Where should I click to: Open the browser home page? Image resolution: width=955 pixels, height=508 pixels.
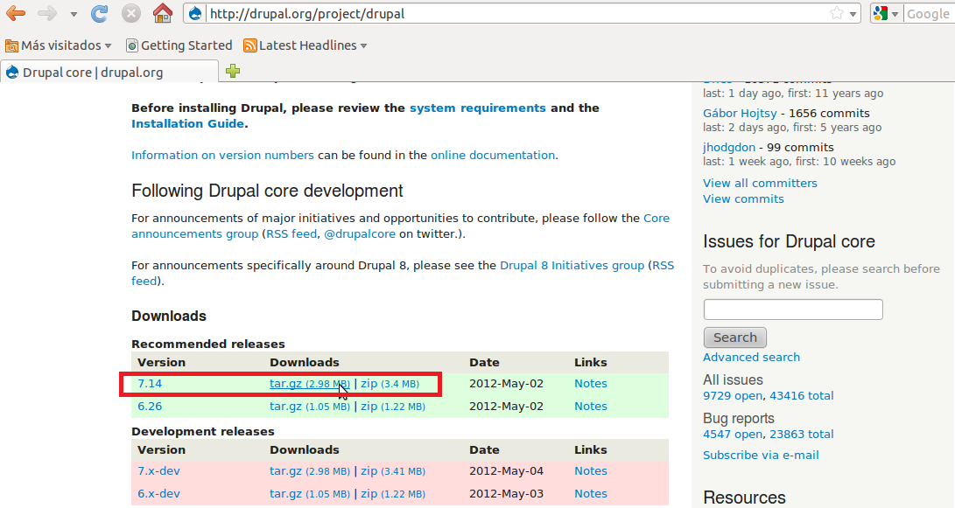pos(162,13)
